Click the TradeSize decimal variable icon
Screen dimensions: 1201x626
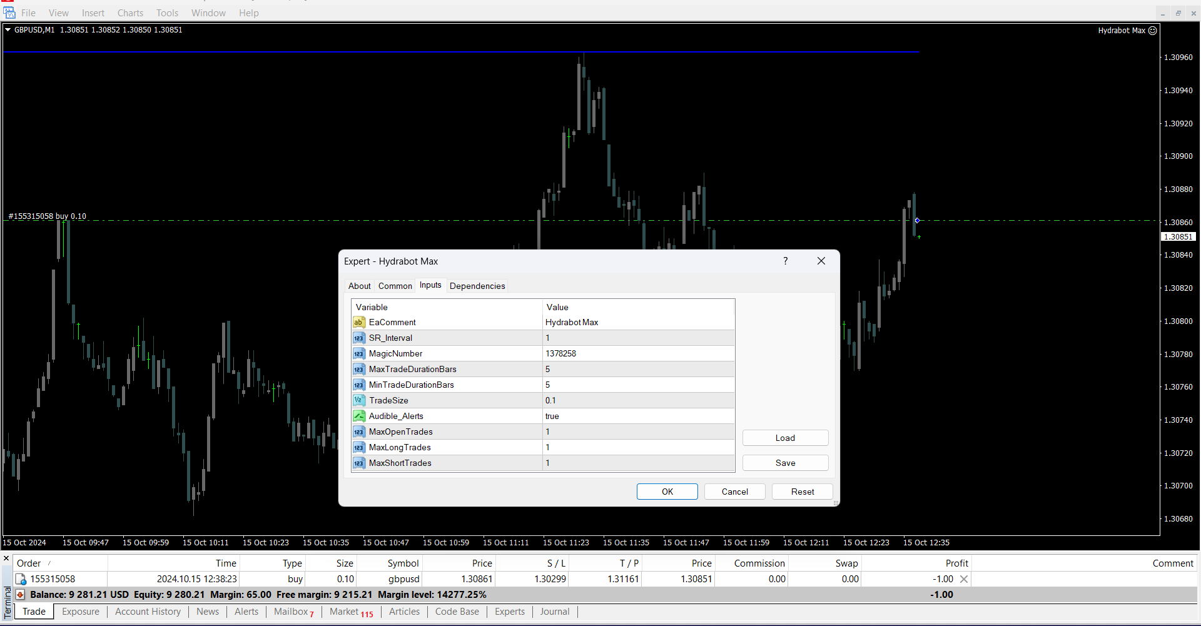click(x=359, y=400)
